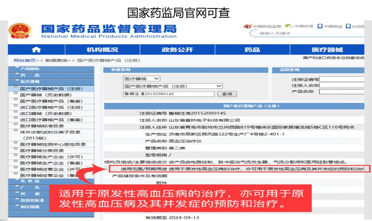Select the 医疗器械 sidebar section header
The image size is (372, 221).
pos(51,82)
